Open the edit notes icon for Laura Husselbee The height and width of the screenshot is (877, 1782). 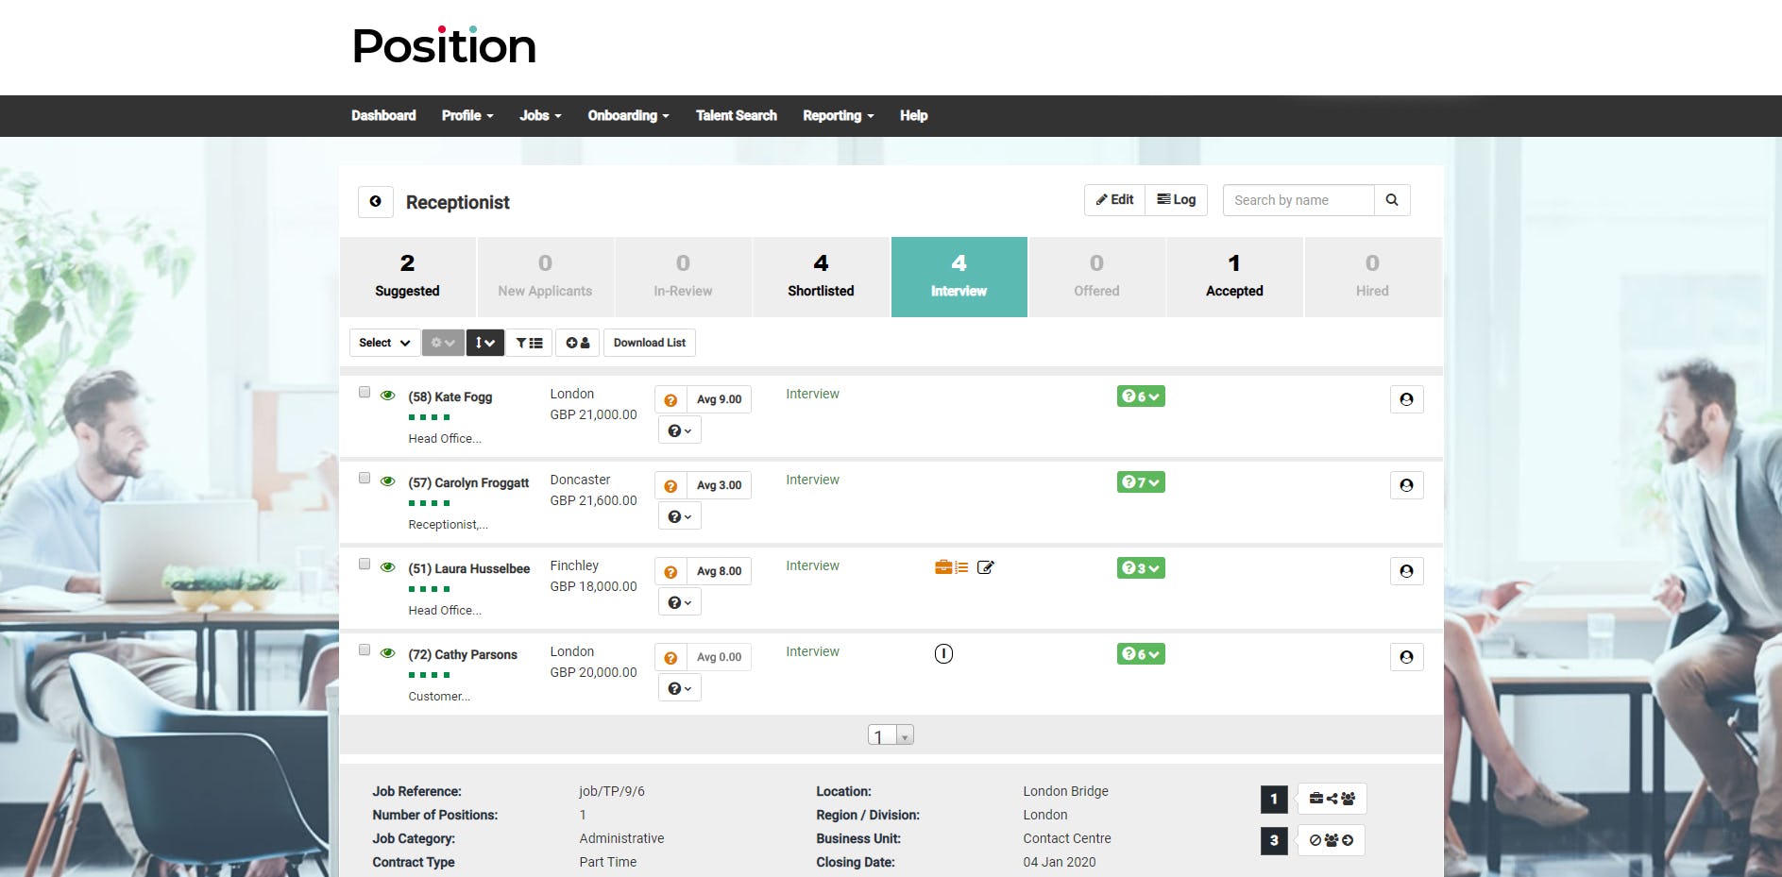point(986,567)
